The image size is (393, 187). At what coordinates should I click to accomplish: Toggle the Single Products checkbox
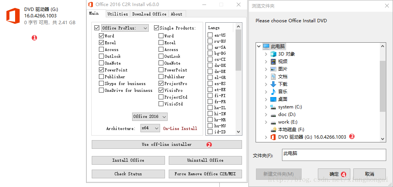156,28
